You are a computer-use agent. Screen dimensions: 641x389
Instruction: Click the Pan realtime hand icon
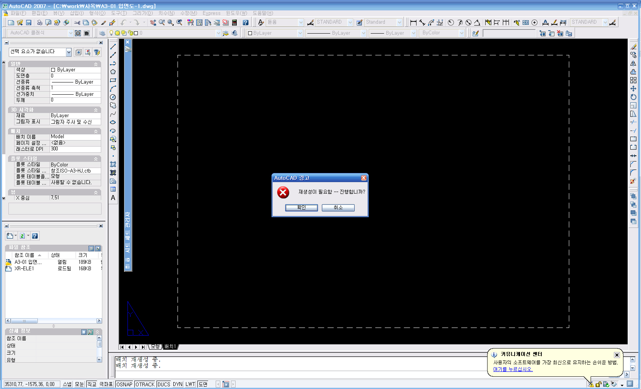point(153,23)
